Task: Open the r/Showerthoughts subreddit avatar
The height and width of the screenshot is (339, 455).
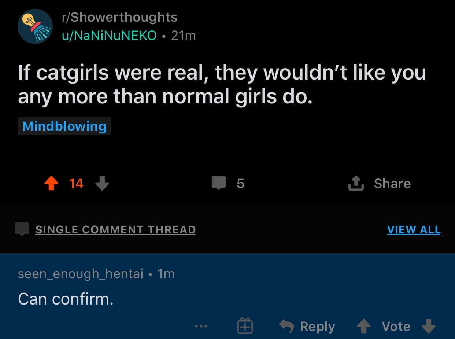Action: [35, 26]
